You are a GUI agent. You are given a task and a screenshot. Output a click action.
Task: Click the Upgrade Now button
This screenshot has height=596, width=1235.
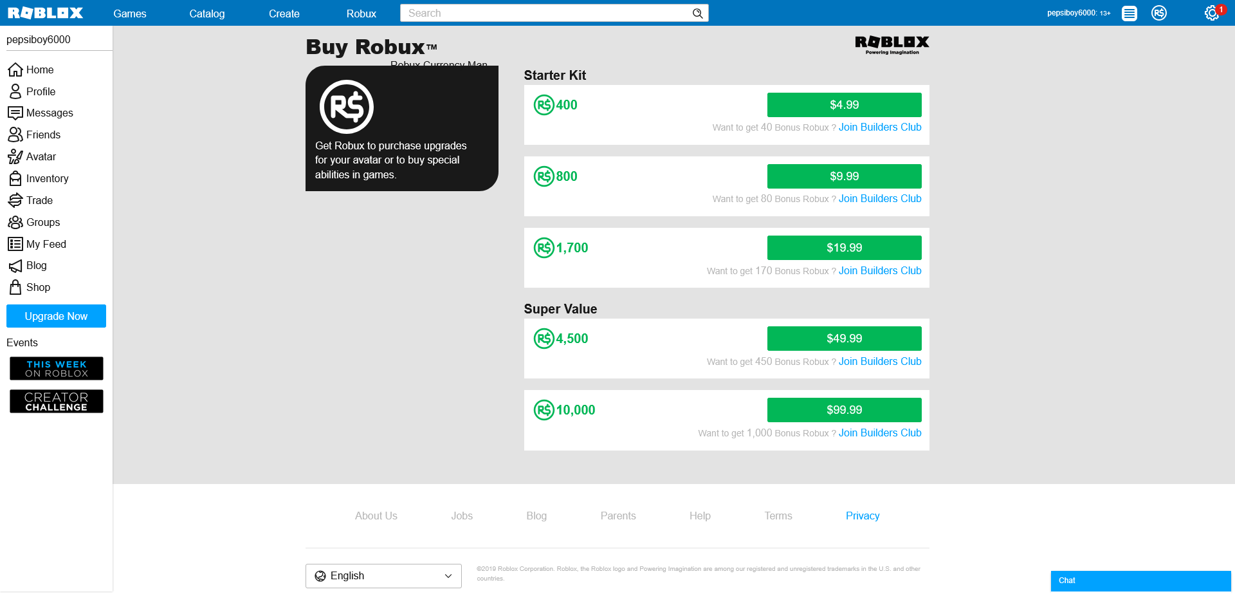point(56,316)
